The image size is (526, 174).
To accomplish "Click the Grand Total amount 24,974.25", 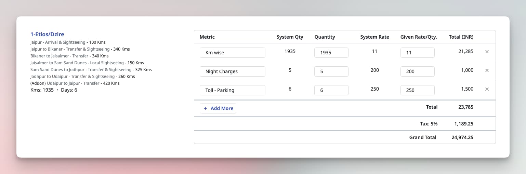I will click(x=462, y=137).
